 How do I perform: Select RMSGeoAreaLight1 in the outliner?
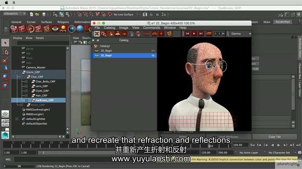(38, 110)
